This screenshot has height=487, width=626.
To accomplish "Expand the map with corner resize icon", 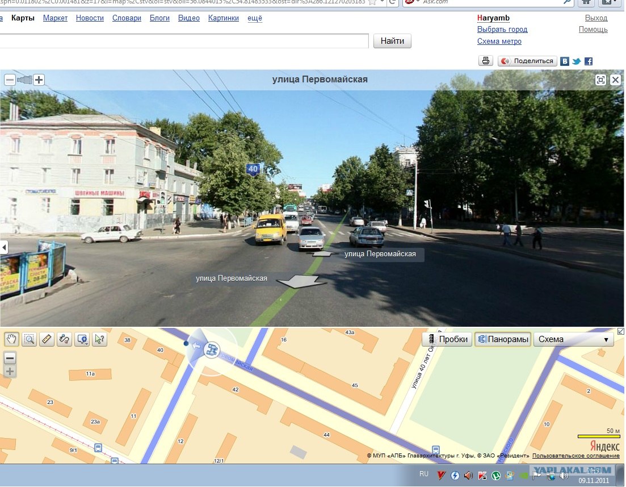I will (621, 331).
